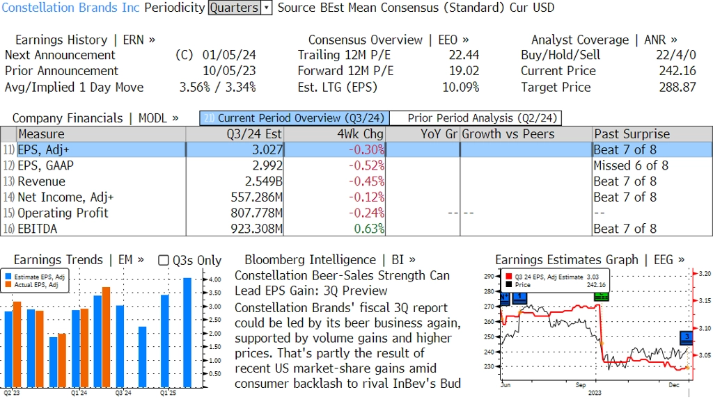Click the 0.63% EBITDA four-week change

[x=369, y=229]
